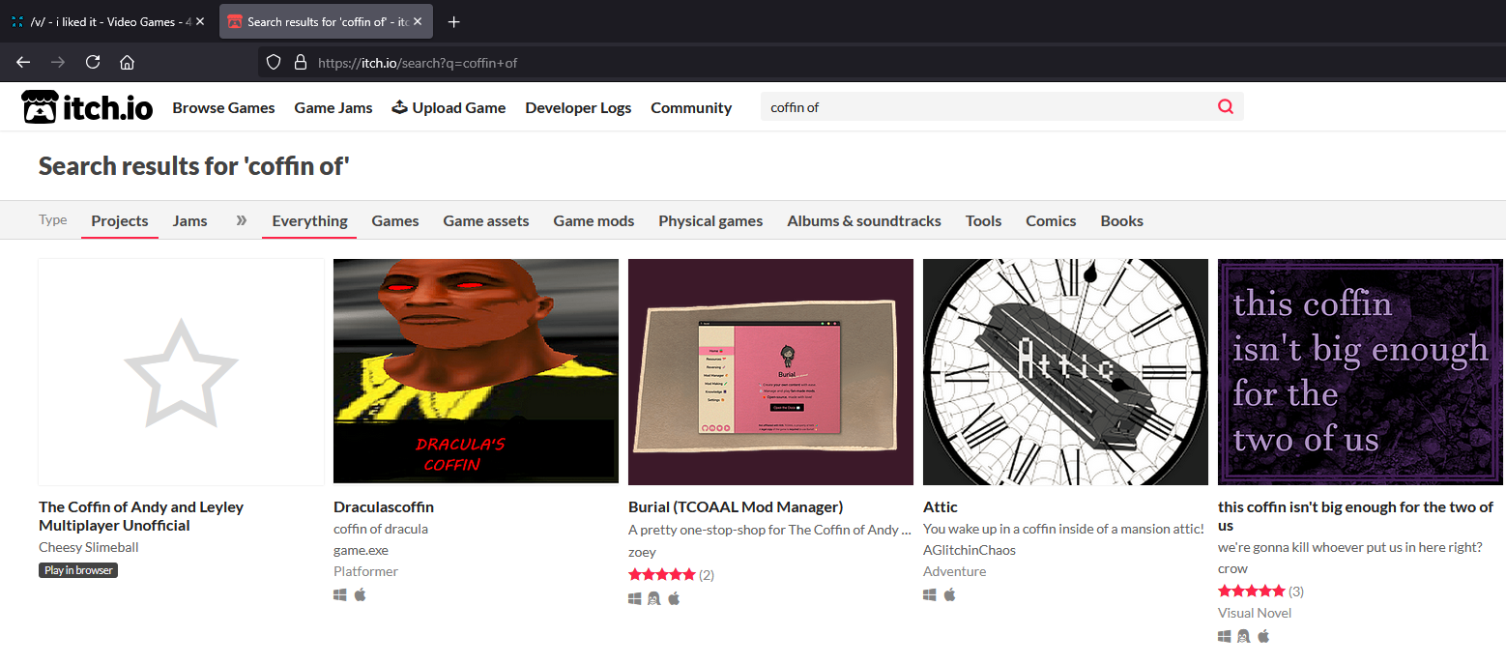Visit author crow

tap(1232, 568)
